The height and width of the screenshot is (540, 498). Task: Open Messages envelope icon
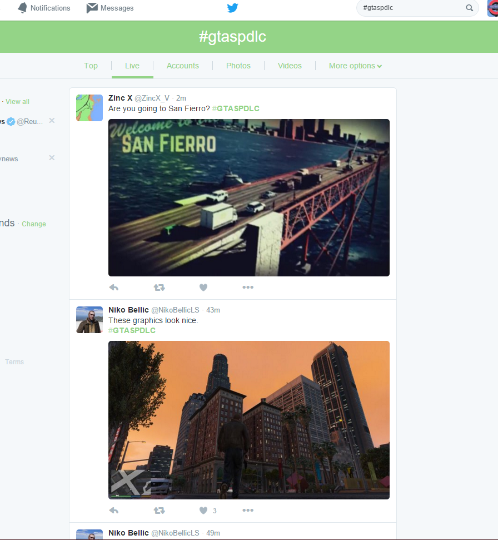point(92,8)
